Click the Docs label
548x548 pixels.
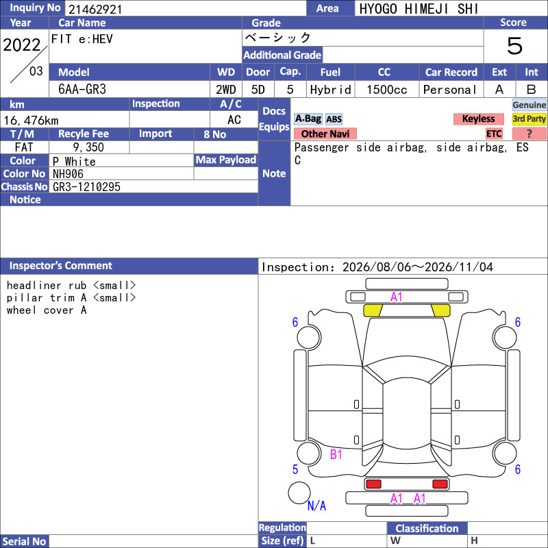(275, 111)
